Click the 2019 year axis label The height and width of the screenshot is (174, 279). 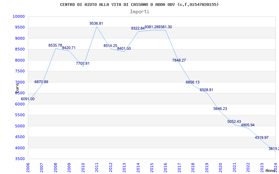tap(207, 168)
